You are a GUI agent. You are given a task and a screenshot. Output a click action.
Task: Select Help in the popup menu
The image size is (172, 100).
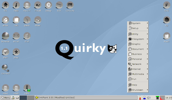[138, 85]
